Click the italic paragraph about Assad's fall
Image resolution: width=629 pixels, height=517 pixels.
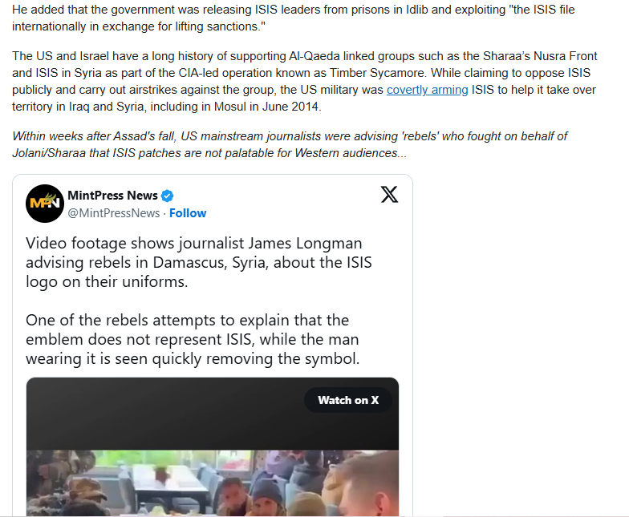[290, 144]
